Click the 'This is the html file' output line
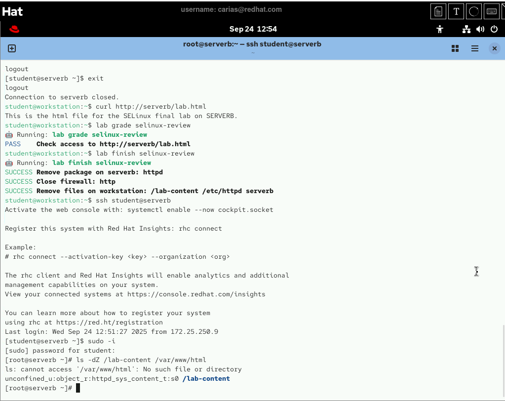Screen dimensions: 505x401 121,116
